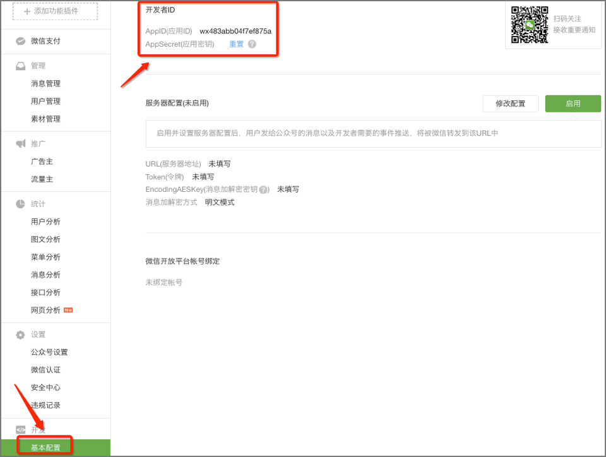This screenshot has height=457, width=606.
Task: Click the QR code image
Action: point(530,25)
